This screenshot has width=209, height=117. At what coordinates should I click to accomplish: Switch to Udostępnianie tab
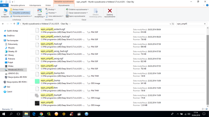(x=35, y=5)
